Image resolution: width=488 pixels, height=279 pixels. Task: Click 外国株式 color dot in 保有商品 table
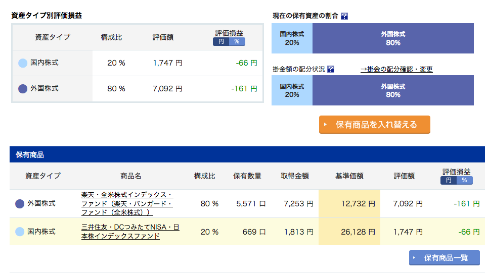point(20,204)
